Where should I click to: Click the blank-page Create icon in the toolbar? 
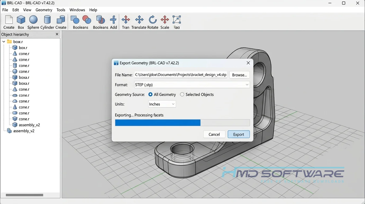pos(9,20)
